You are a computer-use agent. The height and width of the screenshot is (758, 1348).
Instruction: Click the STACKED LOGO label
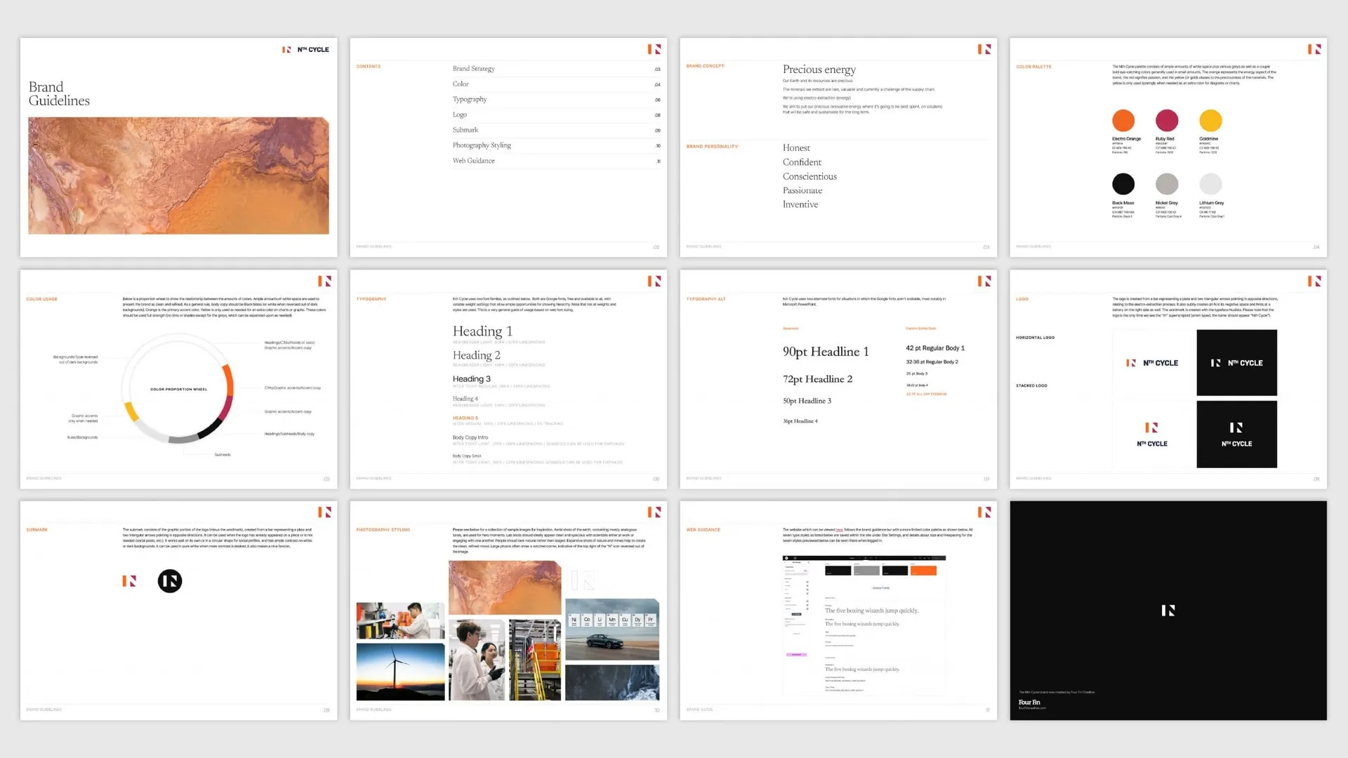(x=1031, y=385)
